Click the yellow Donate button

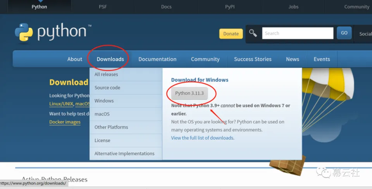click(231, 34)
